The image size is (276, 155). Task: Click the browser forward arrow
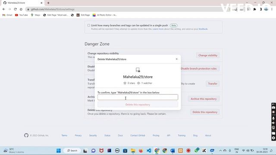pos(9,9)
